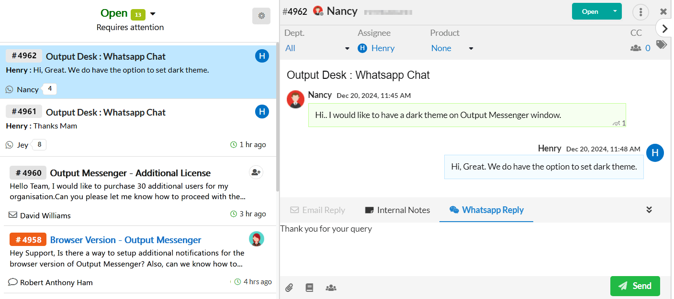
Task: Open ticket Output Messenger - Additional License
Action: coord(130,173)
